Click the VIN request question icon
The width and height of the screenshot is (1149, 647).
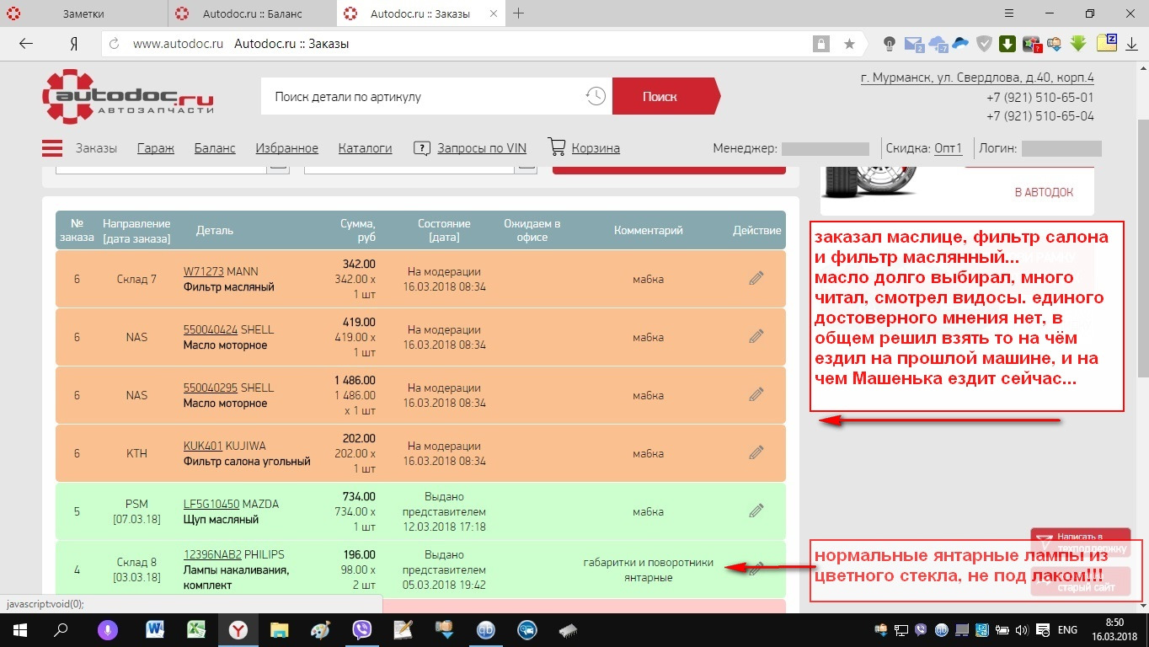[x=422, y=148]
